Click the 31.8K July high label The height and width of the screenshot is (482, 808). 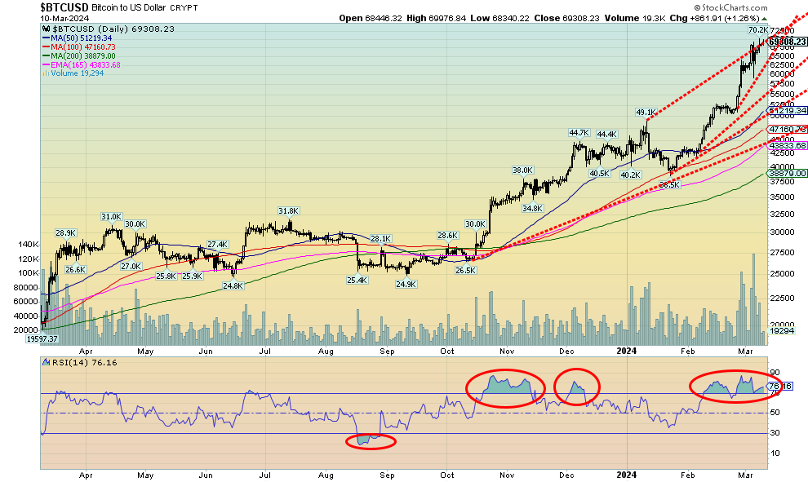click(x=287, y=210)
